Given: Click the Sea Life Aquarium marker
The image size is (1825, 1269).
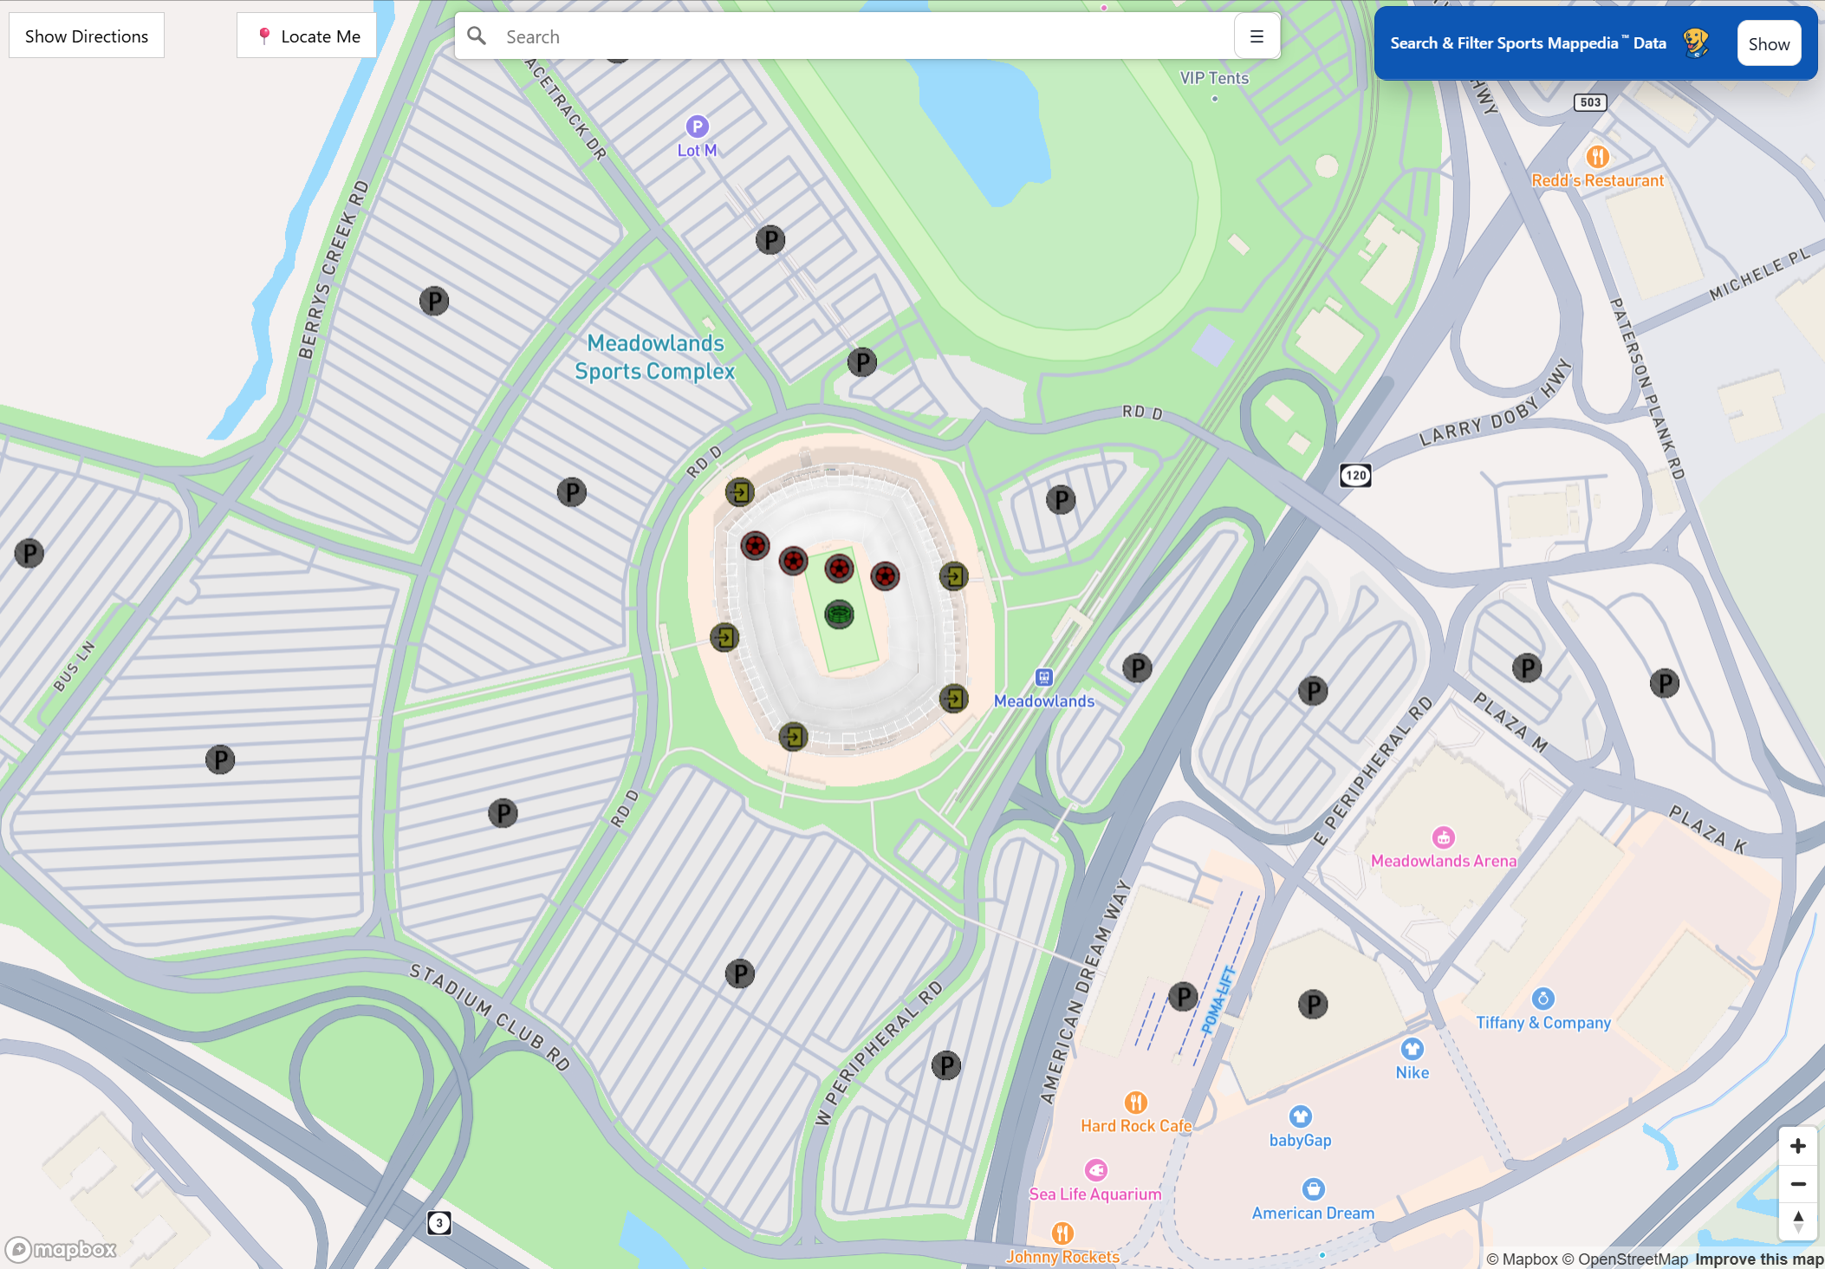Looking at the screenshot, I should point(1096,1170).
